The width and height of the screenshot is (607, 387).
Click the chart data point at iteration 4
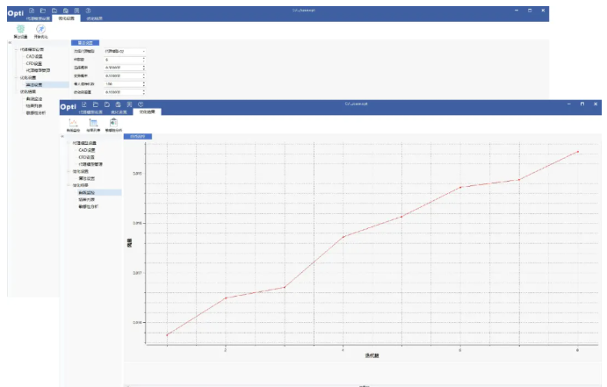343,237
